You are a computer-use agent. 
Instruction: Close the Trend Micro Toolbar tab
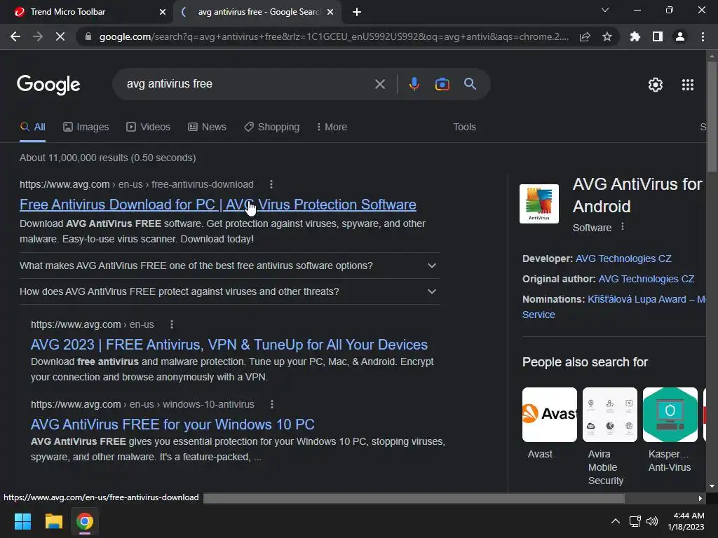point(163,13)
